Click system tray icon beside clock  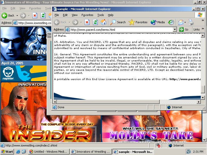[x=188, y=152]
